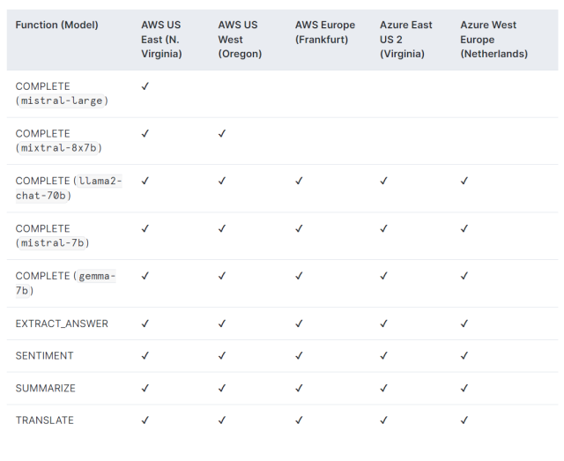Screen dimensions: 564x461
Task: Click llama2-chat-70b checkmark under AWS US West
Action: point(222,181)
